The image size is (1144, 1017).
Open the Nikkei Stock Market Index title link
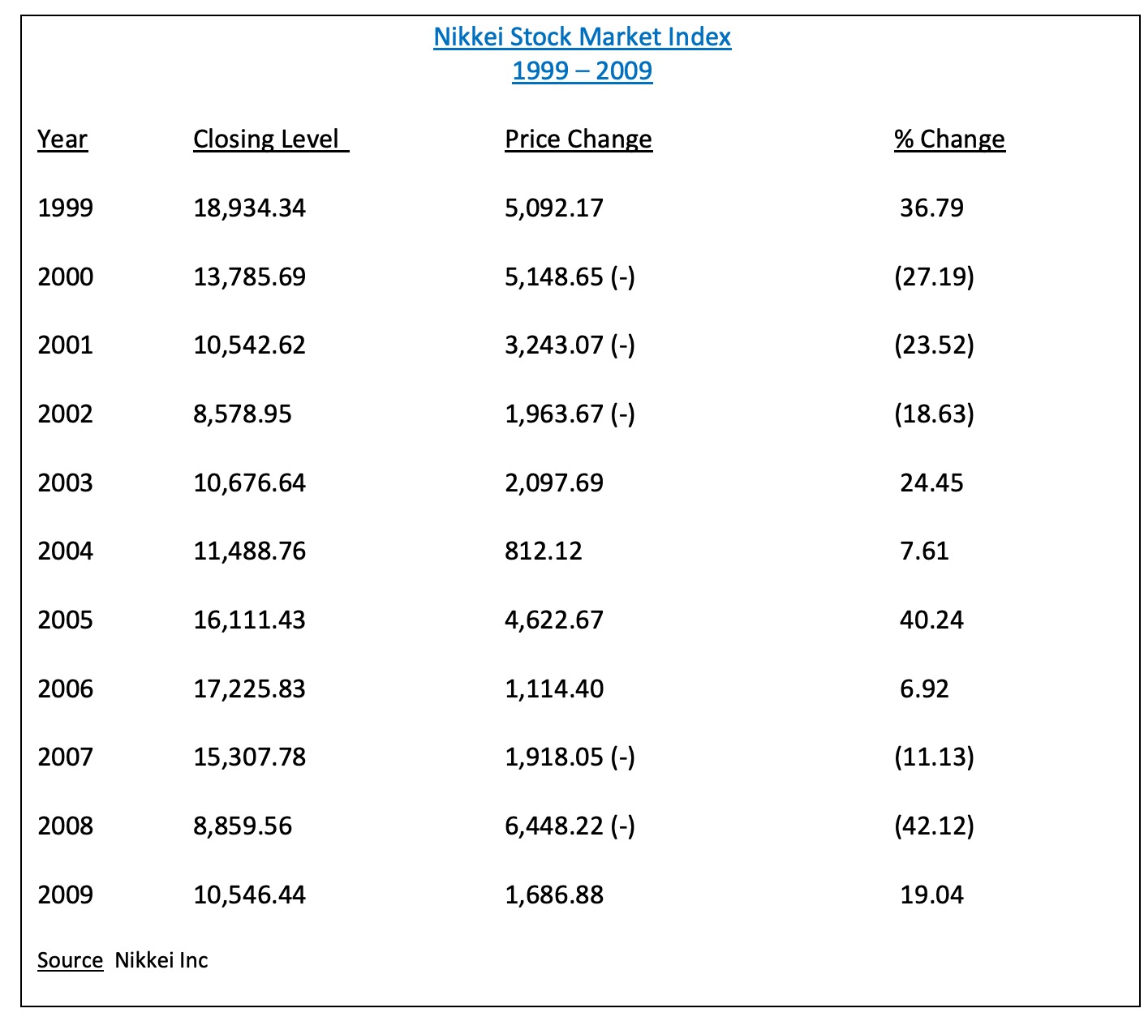(x=582, y=36)
